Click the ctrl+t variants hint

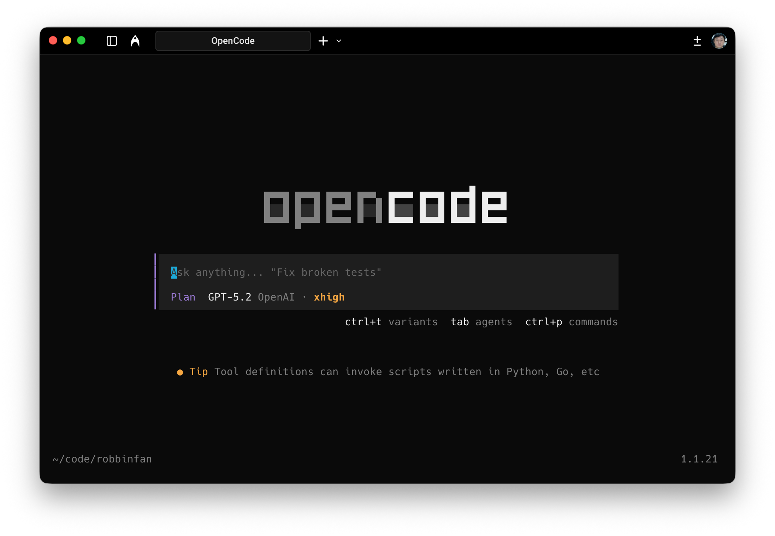[x=391, y=322]
